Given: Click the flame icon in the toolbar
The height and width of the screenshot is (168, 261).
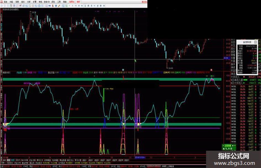Looking at the screenshot, I should tap(53, 6).
